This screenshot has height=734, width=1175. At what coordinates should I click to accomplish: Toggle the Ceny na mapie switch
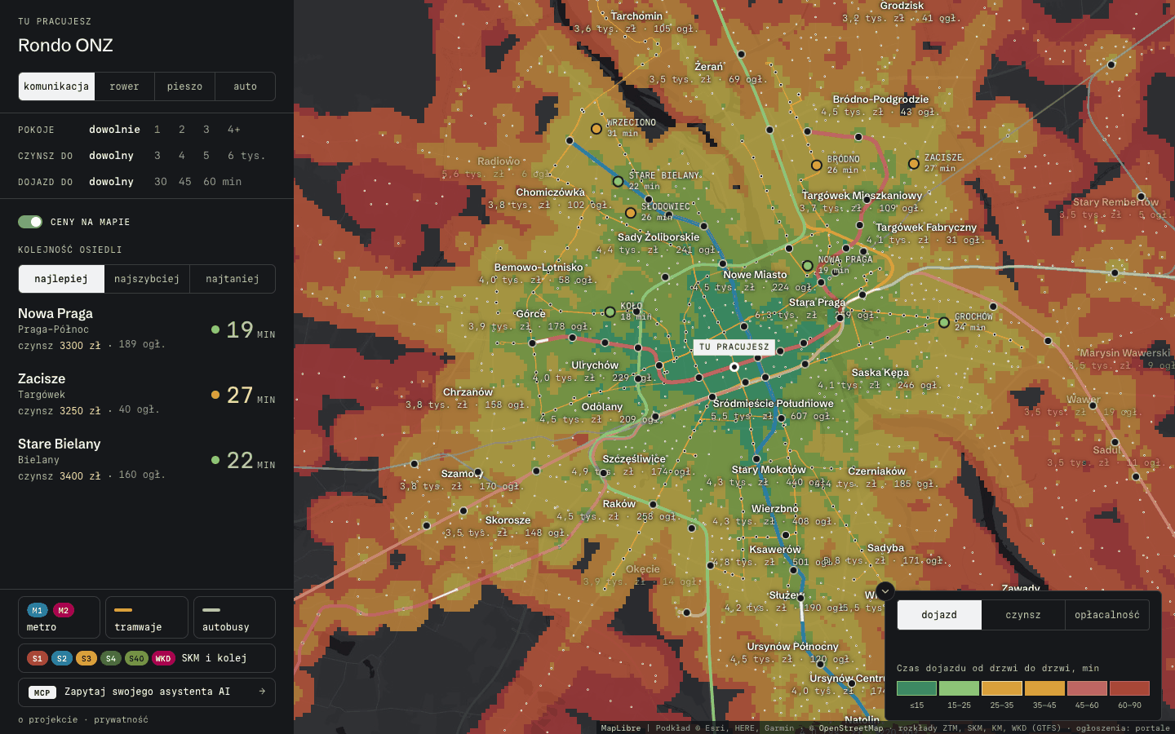[30, 222]
